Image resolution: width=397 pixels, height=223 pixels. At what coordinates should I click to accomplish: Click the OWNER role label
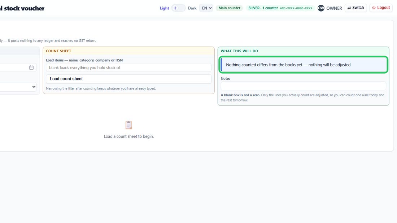[334, 8]
